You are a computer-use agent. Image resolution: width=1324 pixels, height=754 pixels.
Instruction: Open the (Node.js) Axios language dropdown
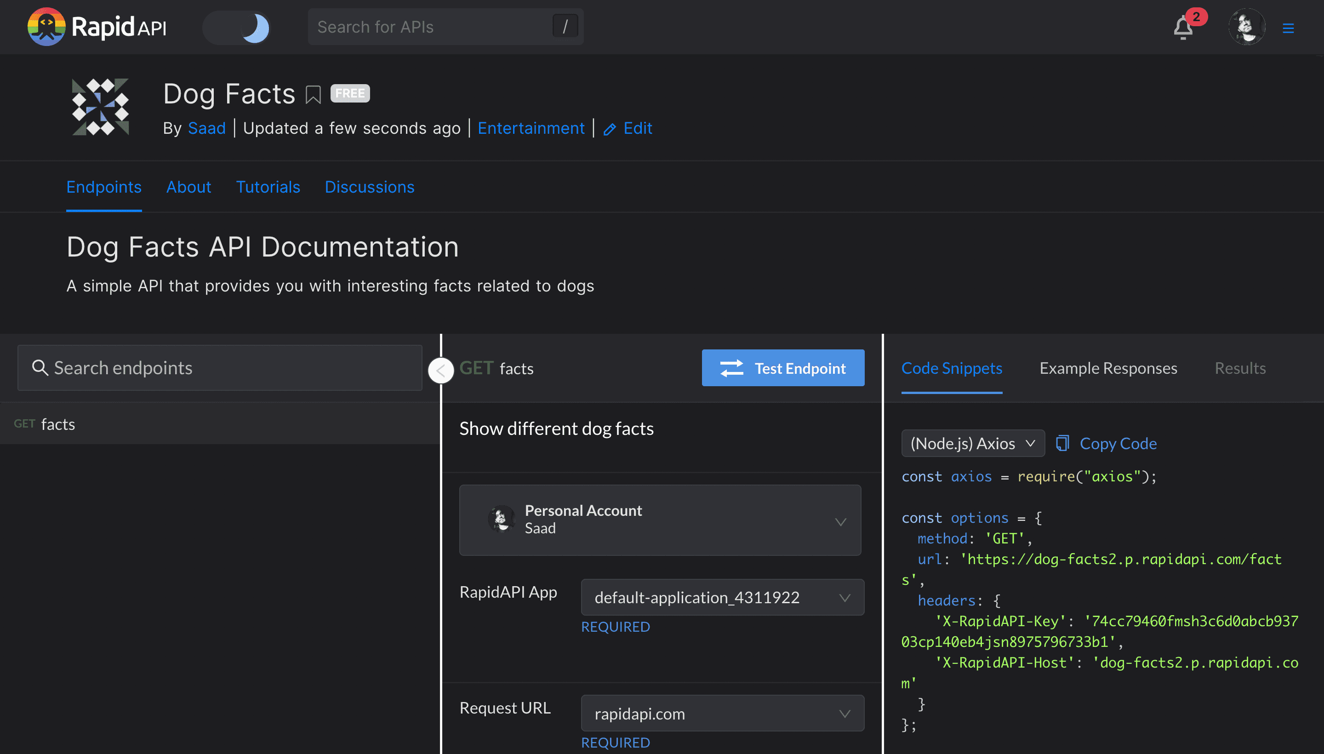973,443
